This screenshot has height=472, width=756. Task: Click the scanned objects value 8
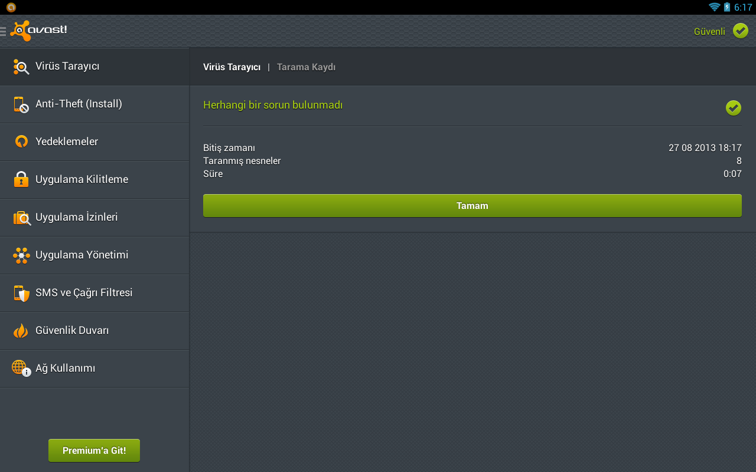pos(739,161)
